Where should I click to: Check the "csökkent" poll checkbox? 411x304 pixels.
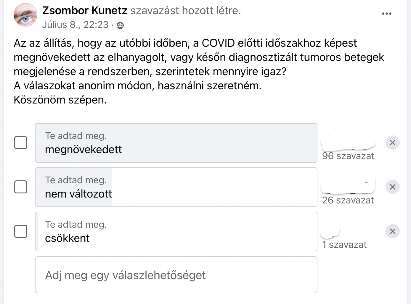(21, 231)
